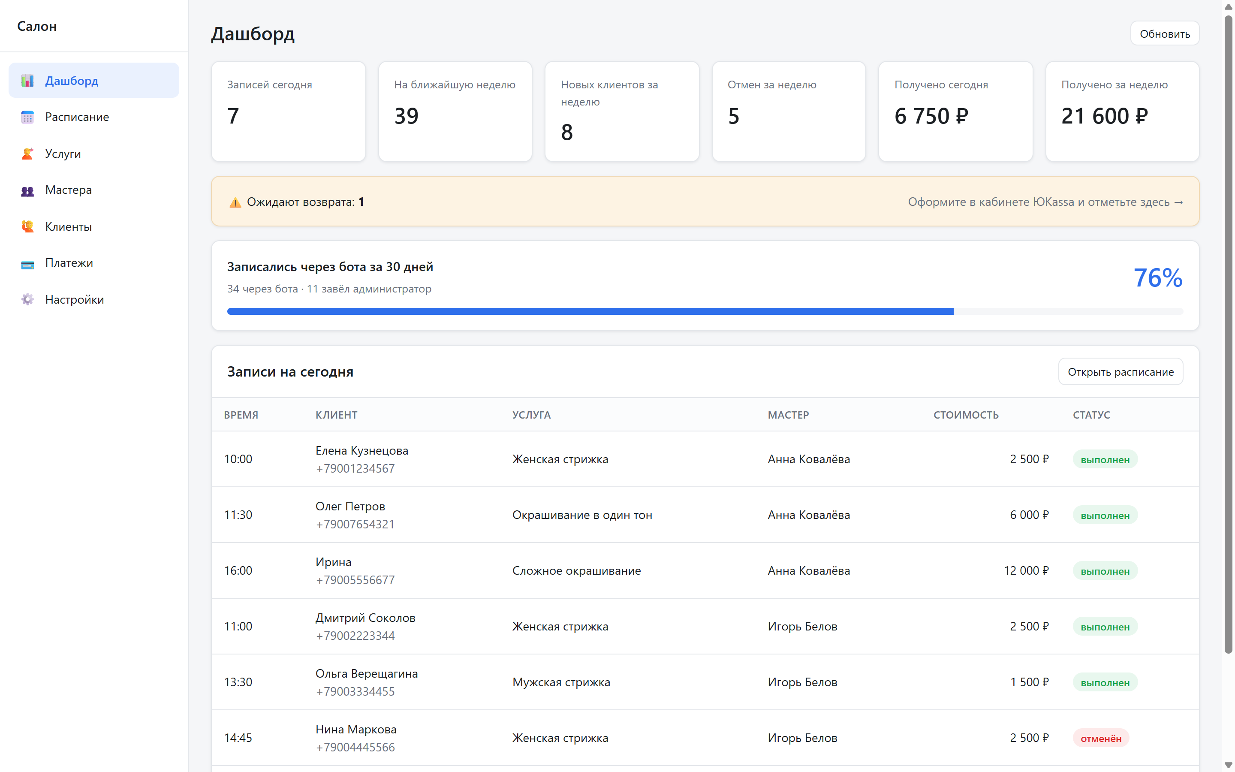
Task: Click the Обновить button
Action: click(1165, 34)
